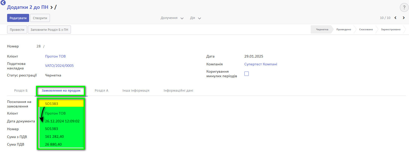Open tax invoice VATO/2024/0005 link

tap(59, 66)
